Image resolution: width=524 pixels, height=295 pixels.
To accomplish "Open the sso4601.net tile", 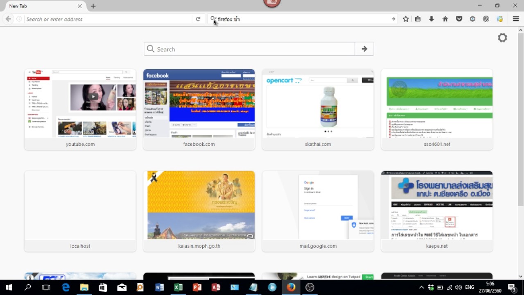I will point(437,109).
